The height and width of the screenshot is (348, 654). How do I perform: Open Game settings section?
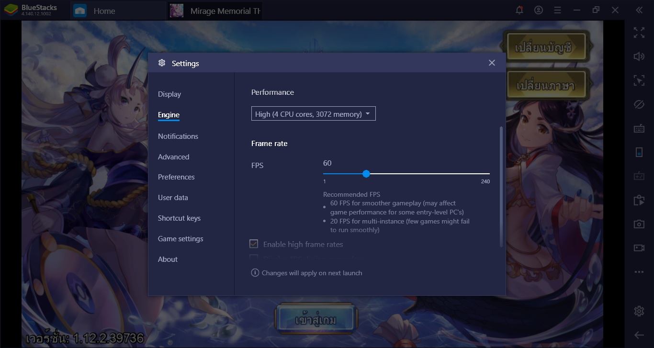point(180,239)
